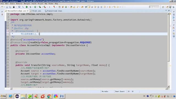This screenshot has height=99, width=176.
Task: Expand the Coverage dropdown arrow
Action: (42, 7)
